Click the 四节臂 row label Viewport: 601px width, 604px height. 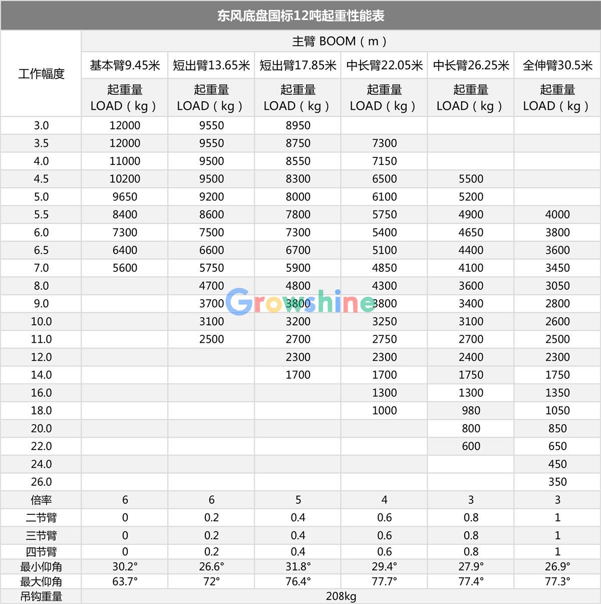pyautogui.click(x=41, y=552)
